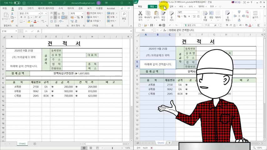Click the Wrap Text icon in Excel
Image resolution: width=267 pixels, height=150 pixels.
[63, 13]
